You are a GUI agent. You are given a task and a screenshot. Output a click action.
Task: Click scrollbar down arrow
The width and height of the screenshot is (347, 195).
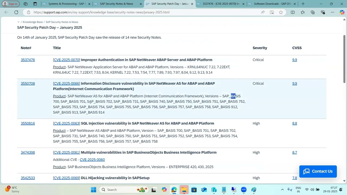click(x=345, y=181)
